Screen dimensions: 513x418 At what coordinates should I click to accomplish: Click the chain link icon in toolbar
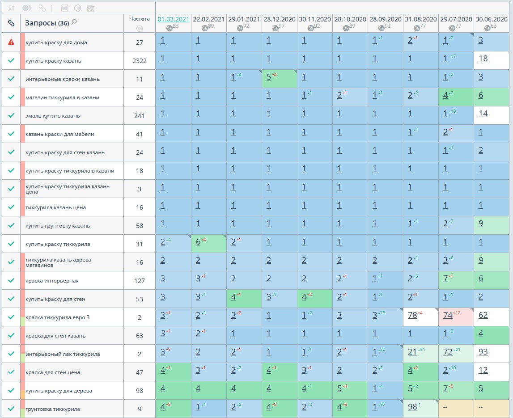(x=42, y=8)
